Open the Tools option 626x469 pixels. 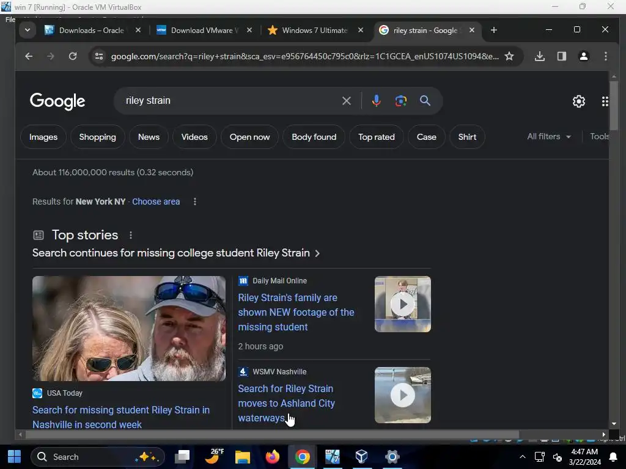click(x=599, y=136)
